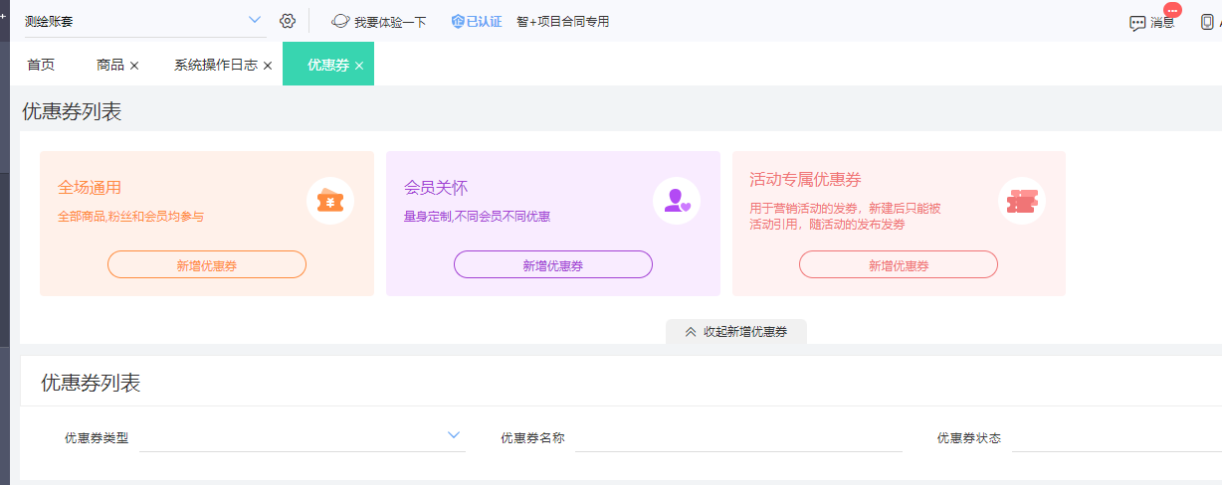Viewport: 1222px width, 485px height.
Task: Click 新增优惠券 under 会员关怀
Action: click(553, 264)
